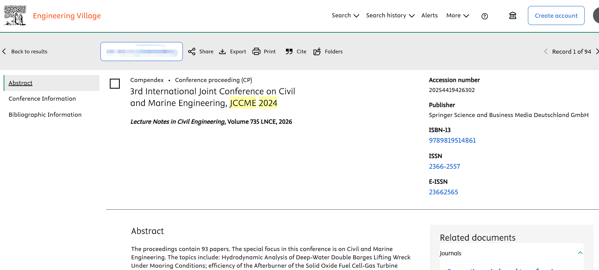Expand the Search dropdown menu
The width and height of the screenshot is (599, 270).
pyautogui.click(x=345, y=15)
